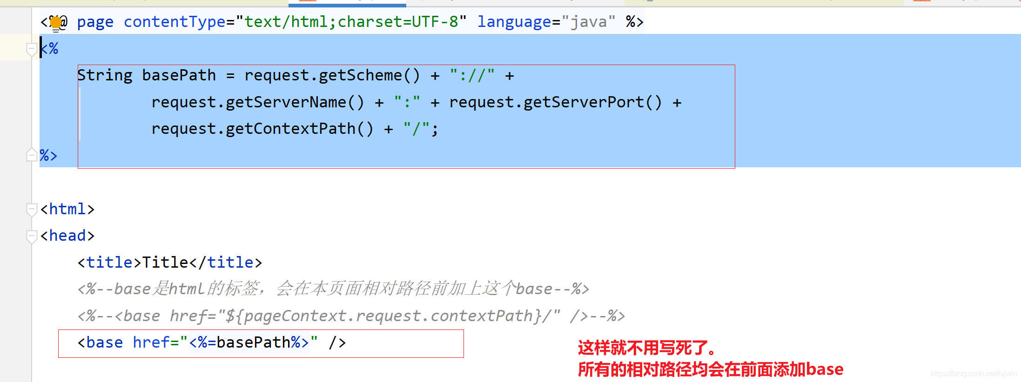The width and height of the screenshot is (1021, 382).
Task: Click the "/" string literal ending the statement
Action: point(416,129)
